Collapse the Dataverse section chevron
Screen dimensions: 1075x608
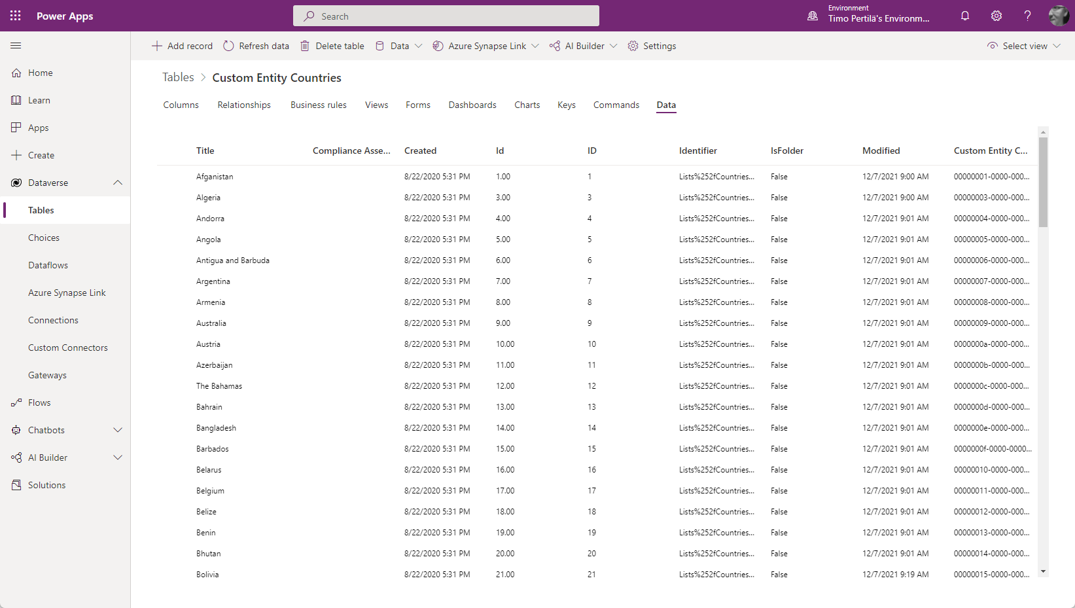(118, 183)
